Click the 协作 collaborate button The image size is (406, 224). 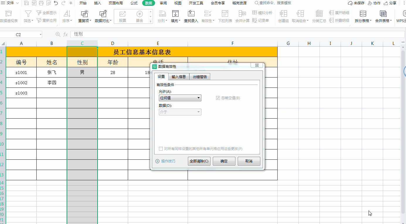[374, 3]
